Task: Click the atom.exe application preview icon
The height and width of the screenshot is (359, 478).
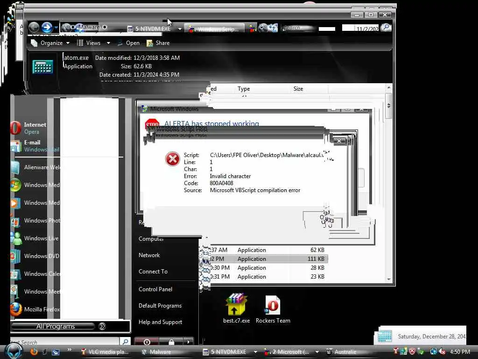Action: pos(42,67)
